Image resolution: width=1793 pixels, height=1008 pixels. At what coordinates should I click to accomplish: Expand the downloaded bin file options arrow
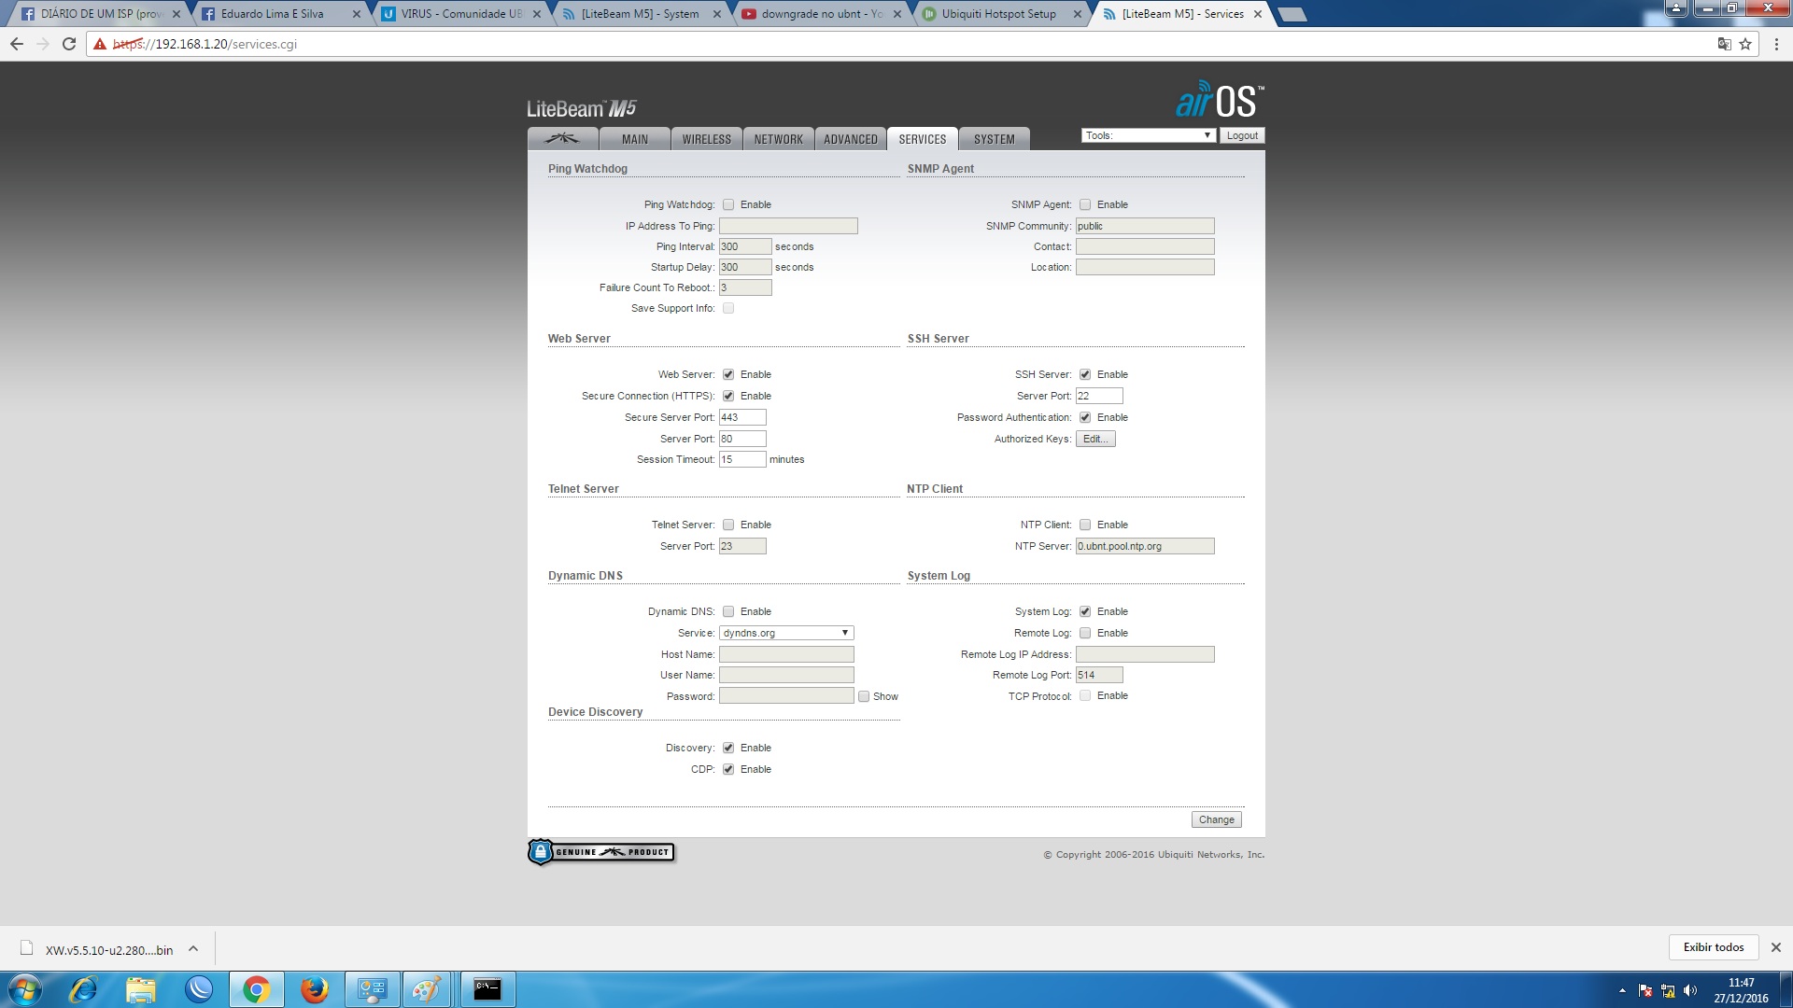pyautogui.click(x=193, y=949)
